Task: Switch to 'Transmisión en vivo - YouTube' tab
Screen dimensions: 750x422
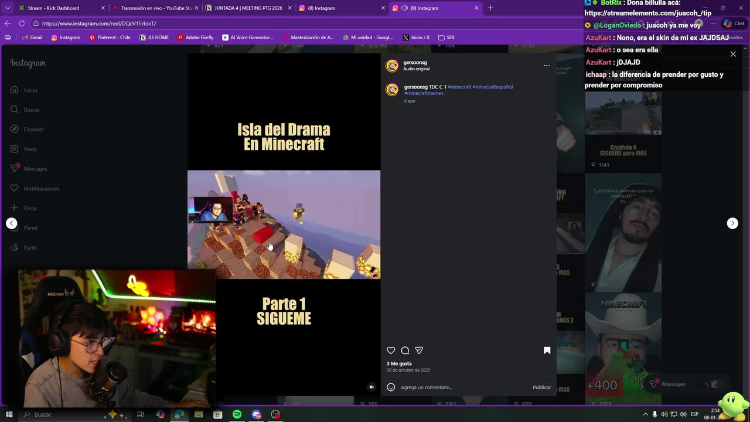Action: pos(155,8)
